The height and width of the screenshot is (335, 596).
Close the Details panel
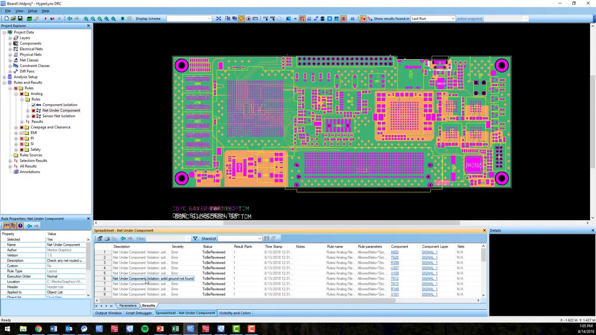[x=593, y=230]
